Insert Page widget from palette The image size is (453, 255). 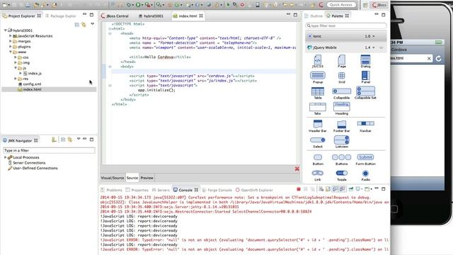coord(341,62)
